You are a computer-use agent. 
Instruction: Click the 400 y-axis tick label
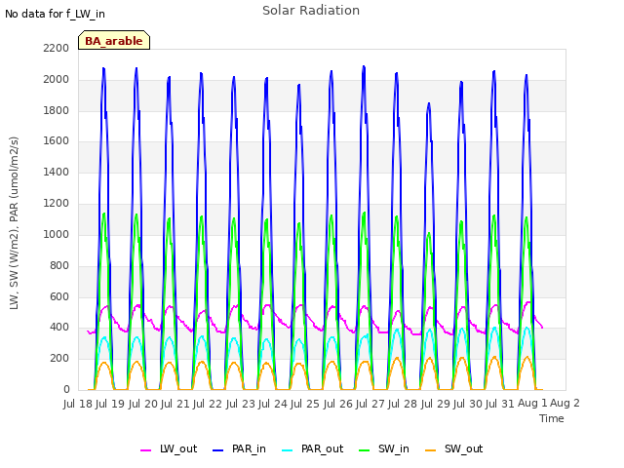[x=59, y=328]
